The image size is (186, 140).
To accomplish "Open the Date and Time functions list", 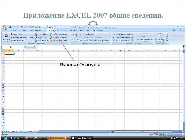I will click(42, 41).
